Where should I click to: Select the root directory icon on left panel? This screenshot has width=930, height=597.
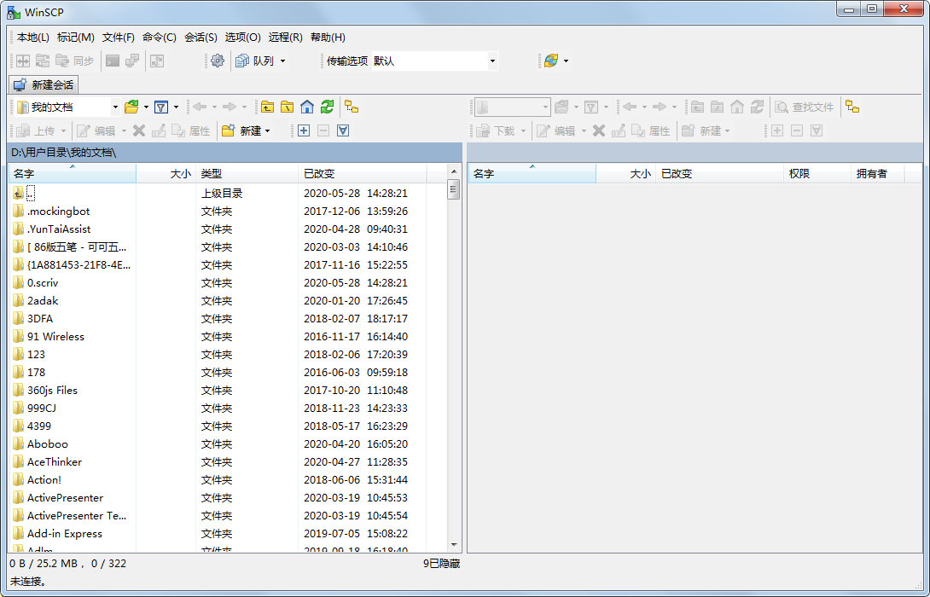click(288, 107)
